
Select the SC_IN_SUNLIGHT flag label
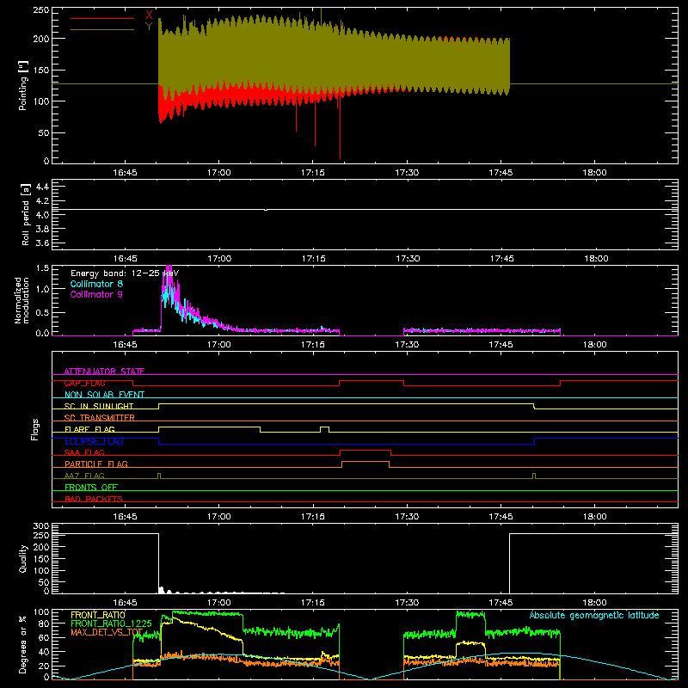coord(99,406)
